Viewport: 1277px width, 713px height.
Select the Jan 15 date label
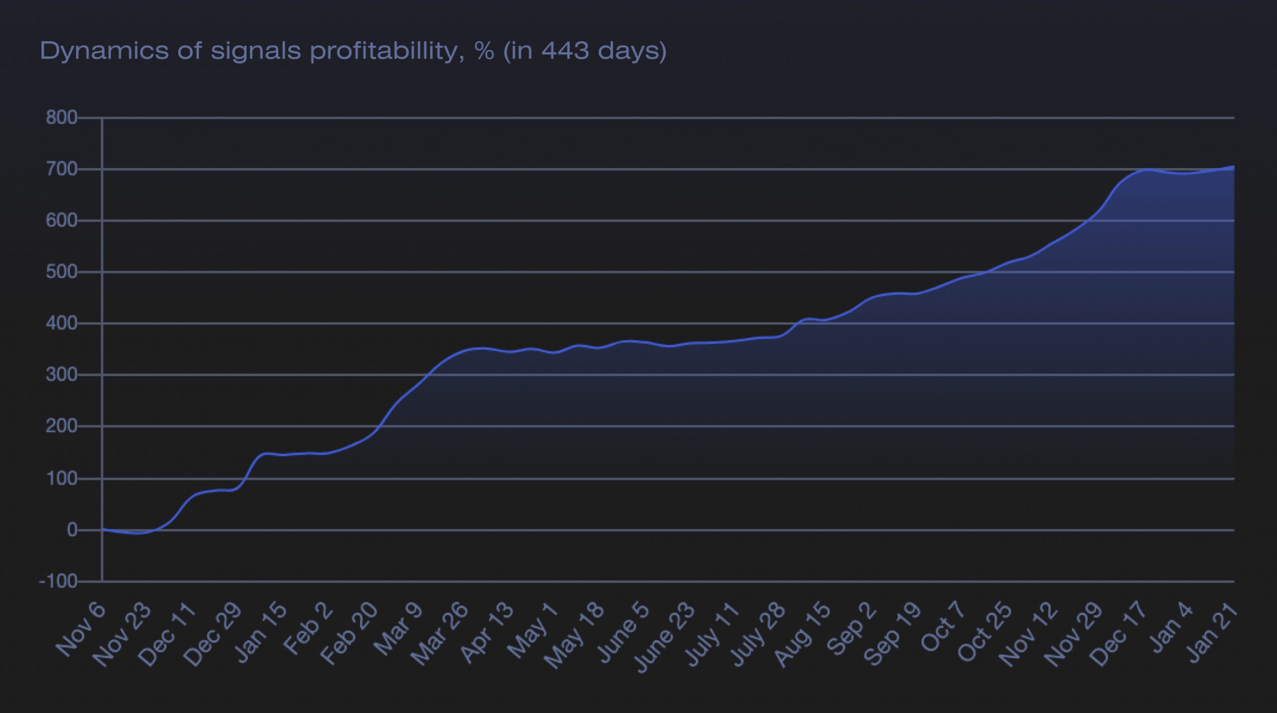[260, 632]
